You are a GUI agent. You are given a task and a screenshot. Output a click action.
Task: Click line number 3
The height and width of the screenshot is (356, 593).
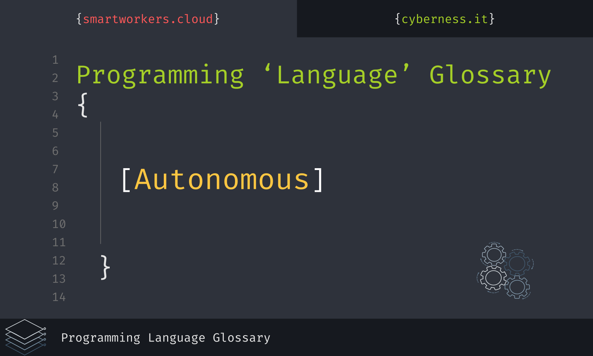(55, 96)
